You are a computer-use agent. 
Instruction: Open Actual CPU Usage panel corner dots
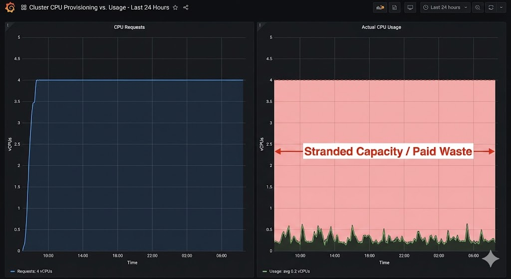pos(260,25)
